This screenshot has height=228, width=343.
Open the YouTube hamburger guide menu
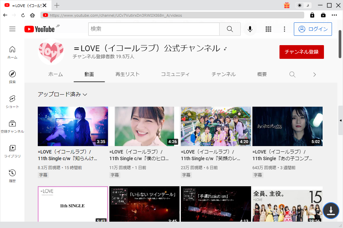[12, 29]
